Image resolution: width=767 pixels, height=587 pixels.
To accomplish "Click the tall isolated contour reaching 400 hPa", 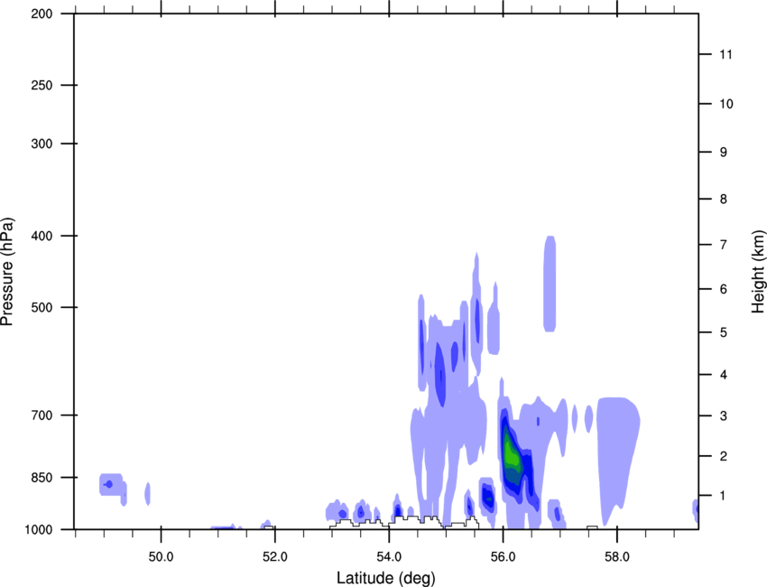I will click(550, 284).
